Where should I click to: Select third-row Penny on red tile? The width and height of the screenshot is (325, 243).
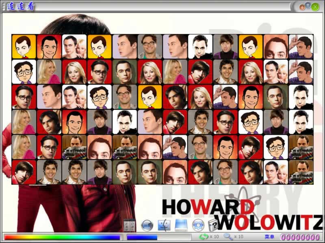[x=200, y=97]
